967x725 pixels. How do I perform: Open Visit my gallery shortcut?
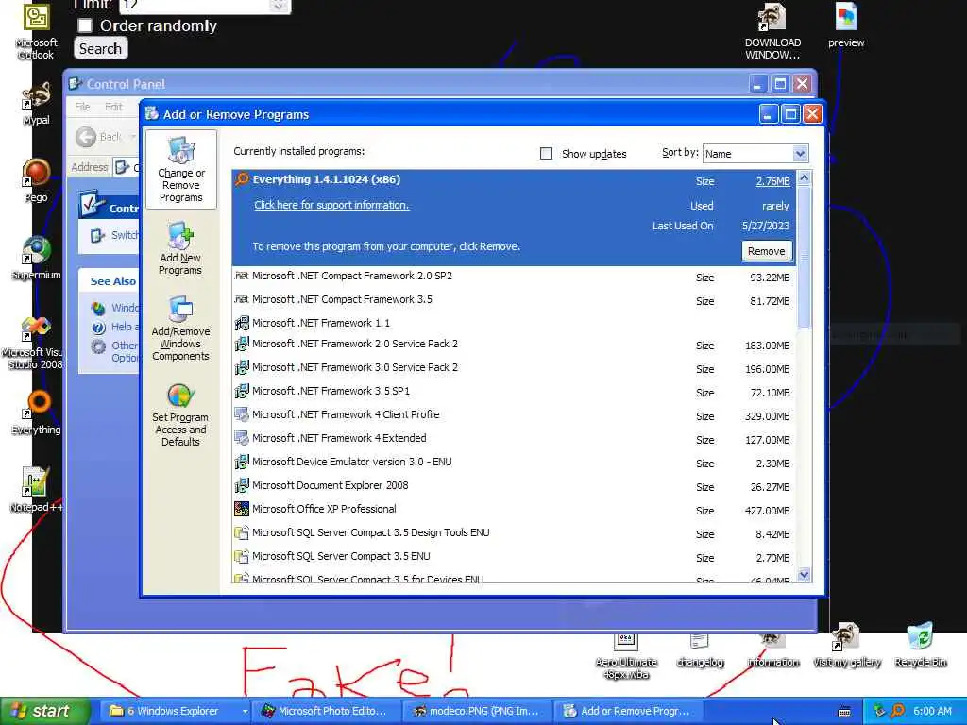point(847,646)
